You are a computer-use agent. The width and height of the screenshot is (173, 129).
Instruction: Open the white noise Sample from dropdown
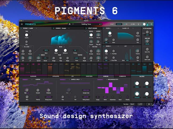(86, 90)
